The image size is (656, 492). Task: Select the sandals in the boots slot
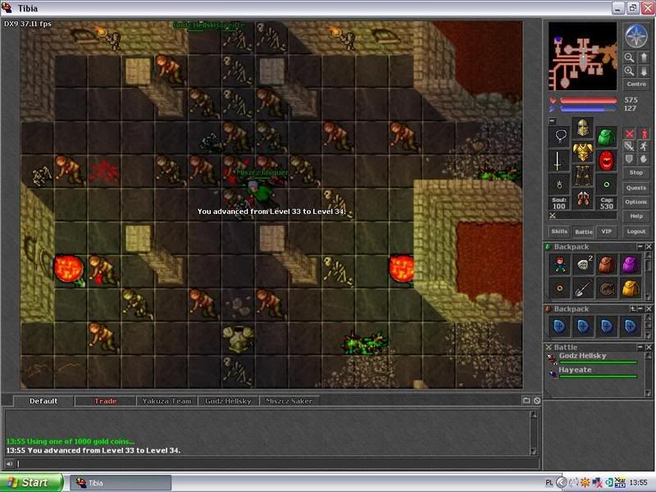click(582, 199)
